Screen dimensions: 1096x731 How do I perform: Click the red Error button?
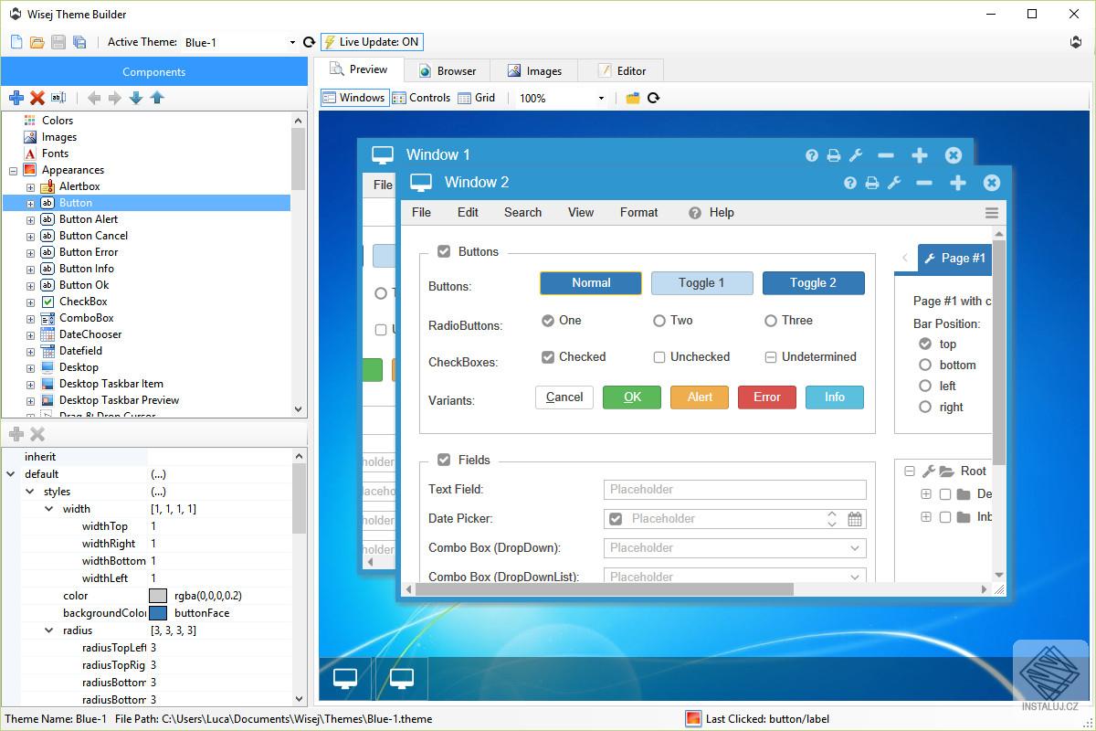(x=767, y=397)
